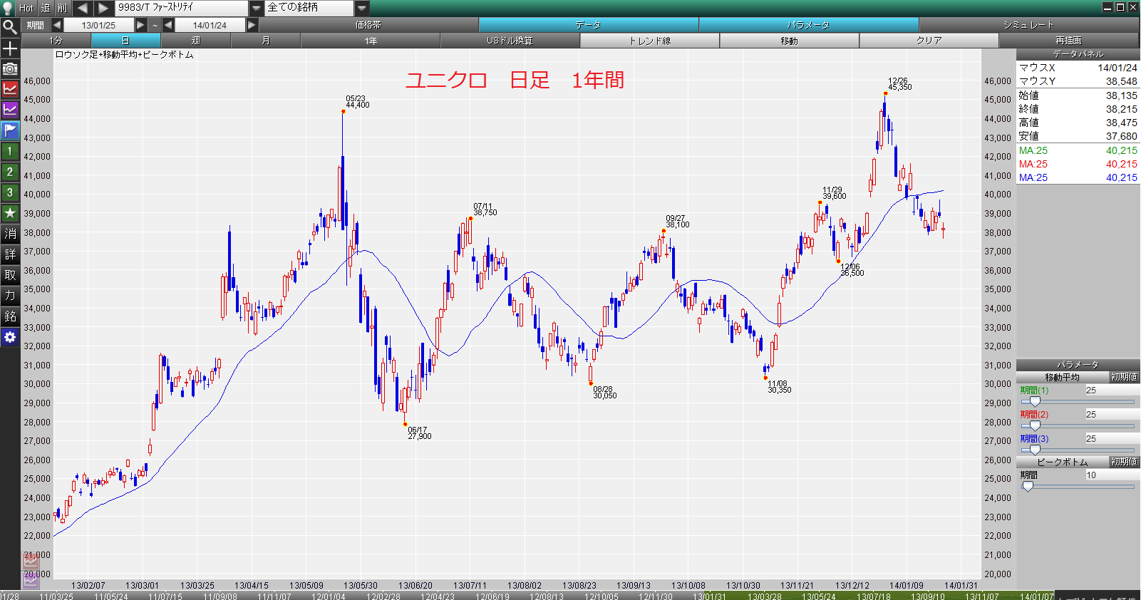1146x600 pixels.
Task: Step end date 14/01/24 backward
Action: (x=168, y=25)
